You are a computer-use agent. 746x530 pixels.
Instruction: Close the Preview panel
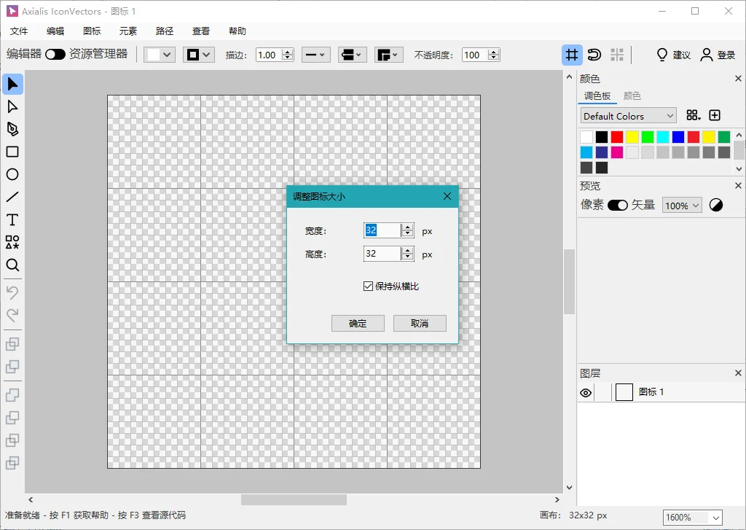[x=739, y=186]
